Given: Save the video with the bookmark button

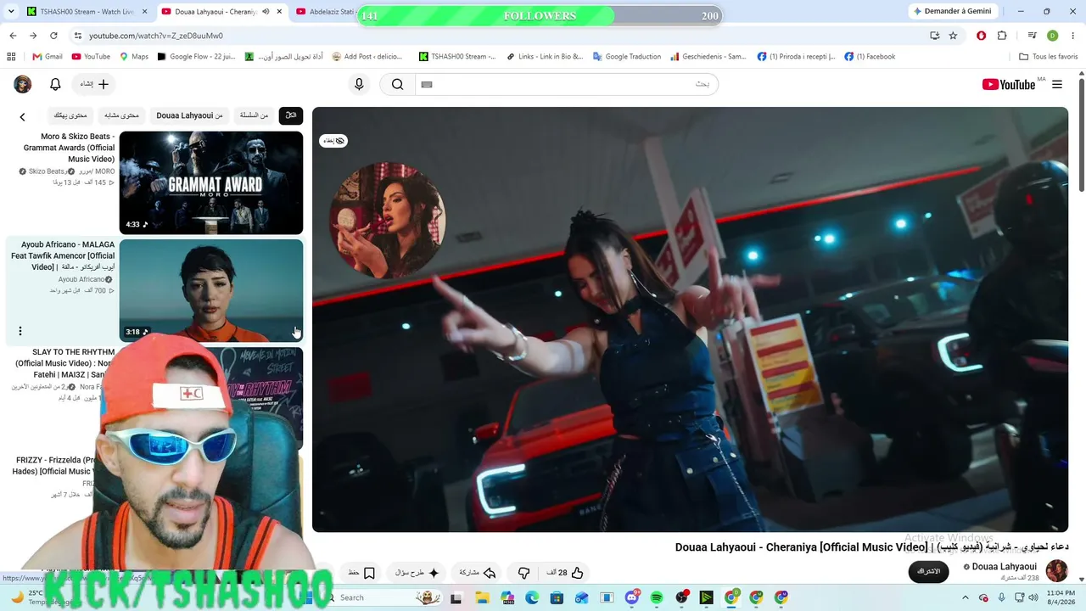Looking at the screenshot, I should [361, 573].
